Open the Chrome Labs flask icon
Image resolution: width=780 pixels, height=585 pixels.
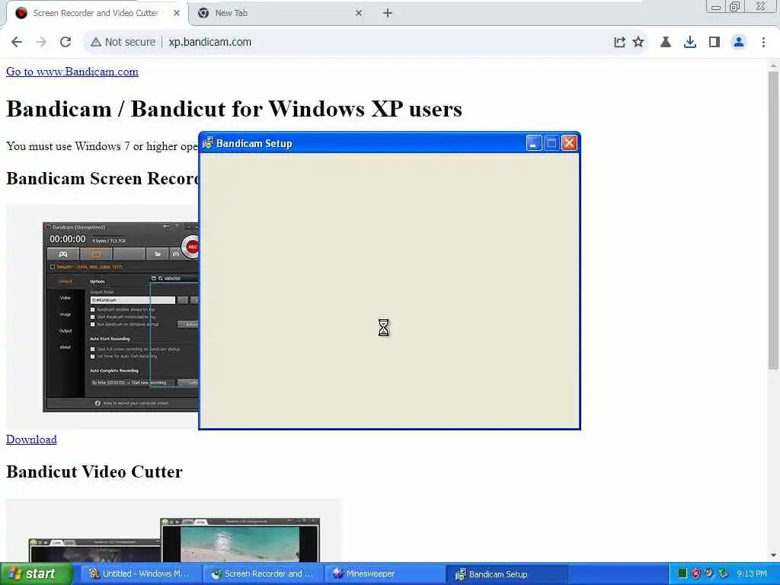666,43
